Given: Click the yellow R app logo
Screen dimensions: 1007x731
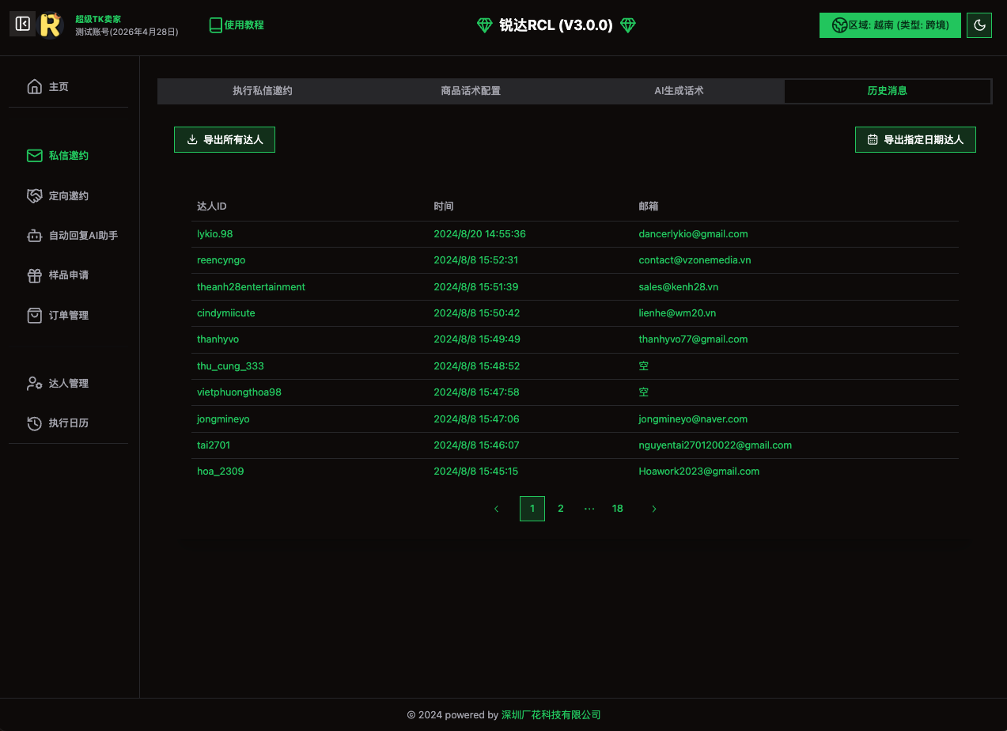Looking at the screenshot, I should point(51,25).
